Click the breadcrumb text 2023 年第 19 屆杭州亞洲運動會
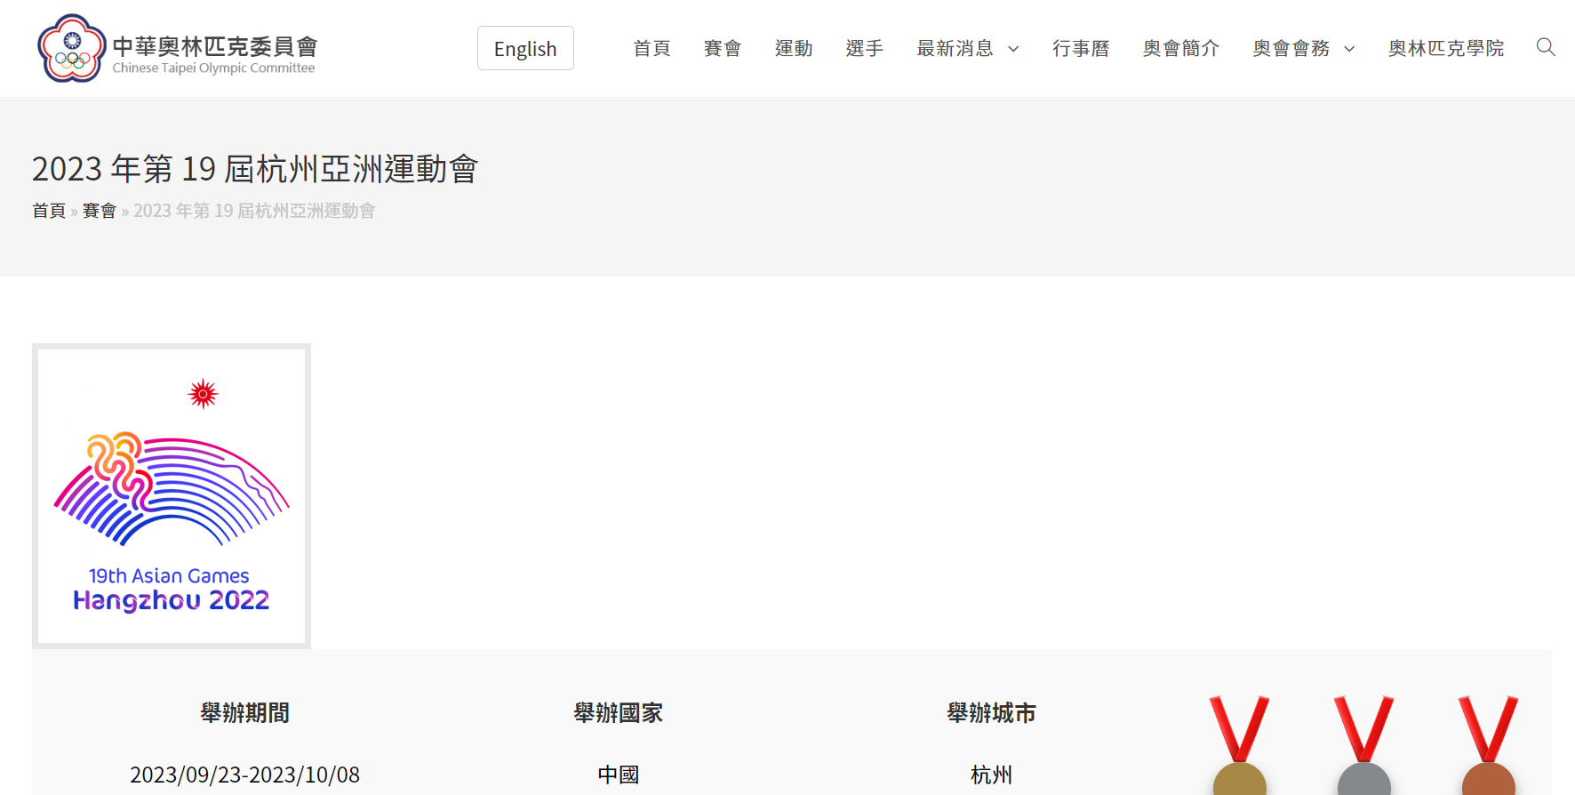1575x795 pixels. (x=254, y=211)
